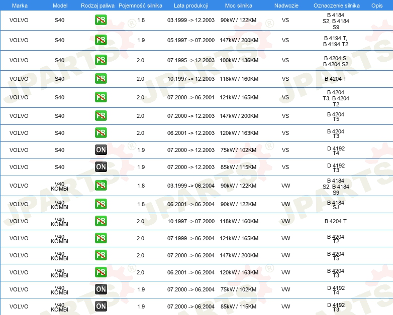Screen dimensions: 393x315
Task: Select production dates 07.1999 -> 06.2004
Action: tap(191, 238)
